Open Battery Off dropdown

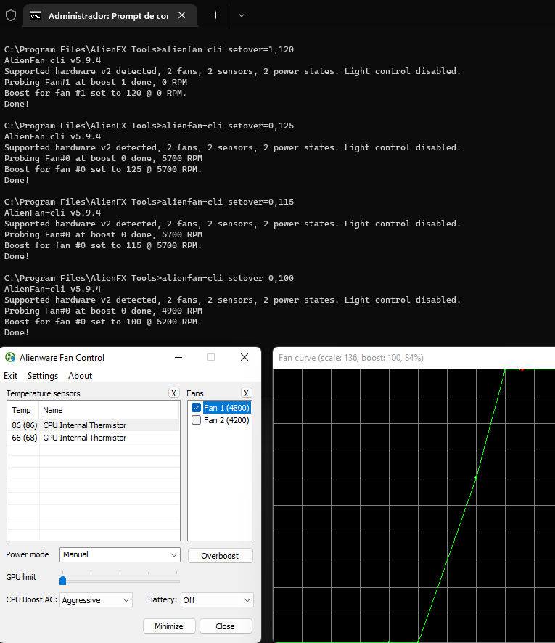point(217,600)
